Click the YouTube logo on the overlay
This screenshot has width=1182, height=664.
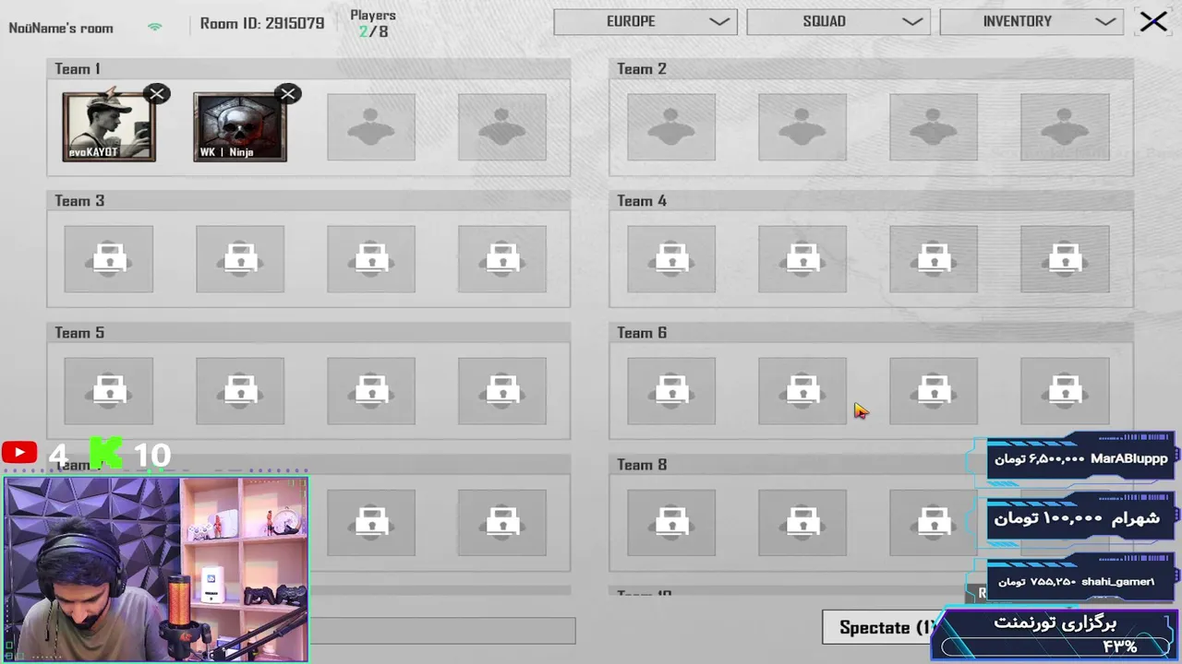[19, 453]
